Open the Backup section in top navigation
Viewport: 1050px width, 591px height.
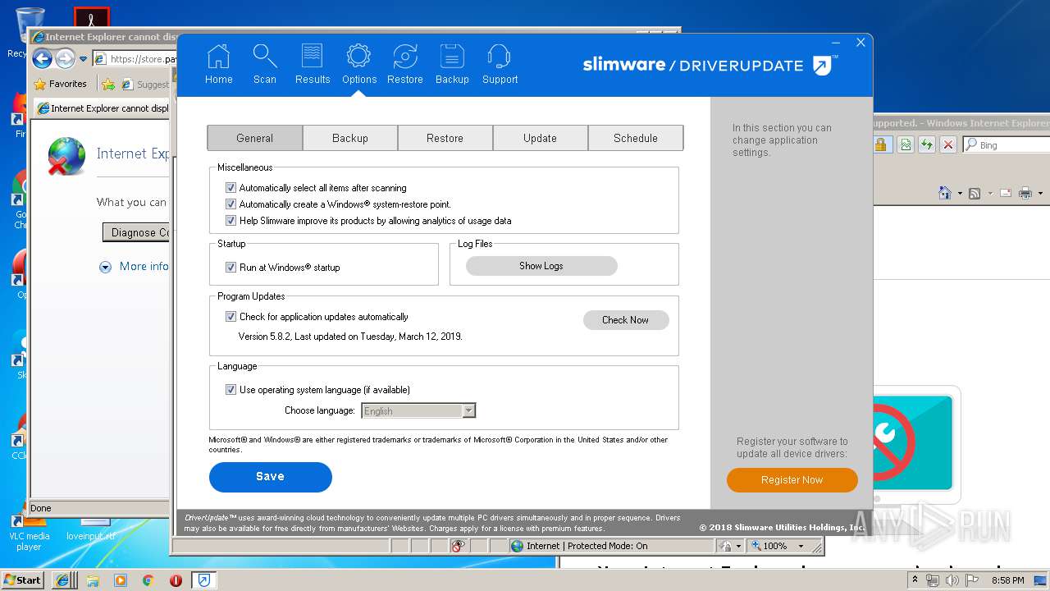coord(452,65)
